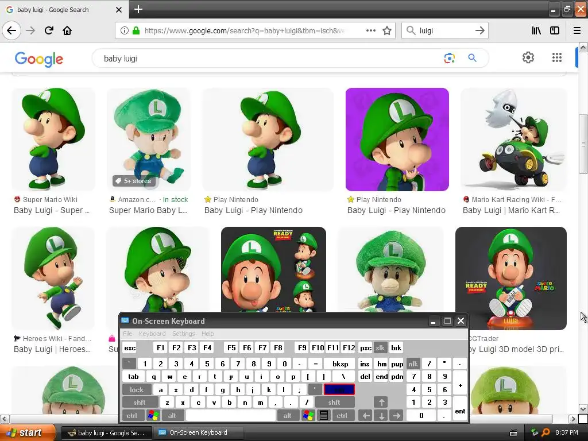588x441 pixels.
Task: Open the purple background Baby Luigi image
Action: tap(397, 140)
